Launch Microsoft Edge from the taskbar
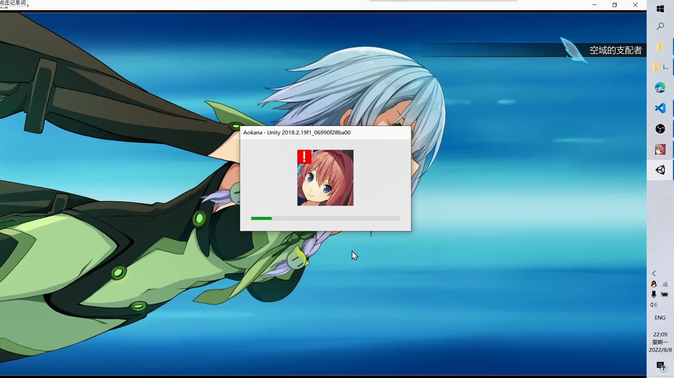 click(660, 88)
